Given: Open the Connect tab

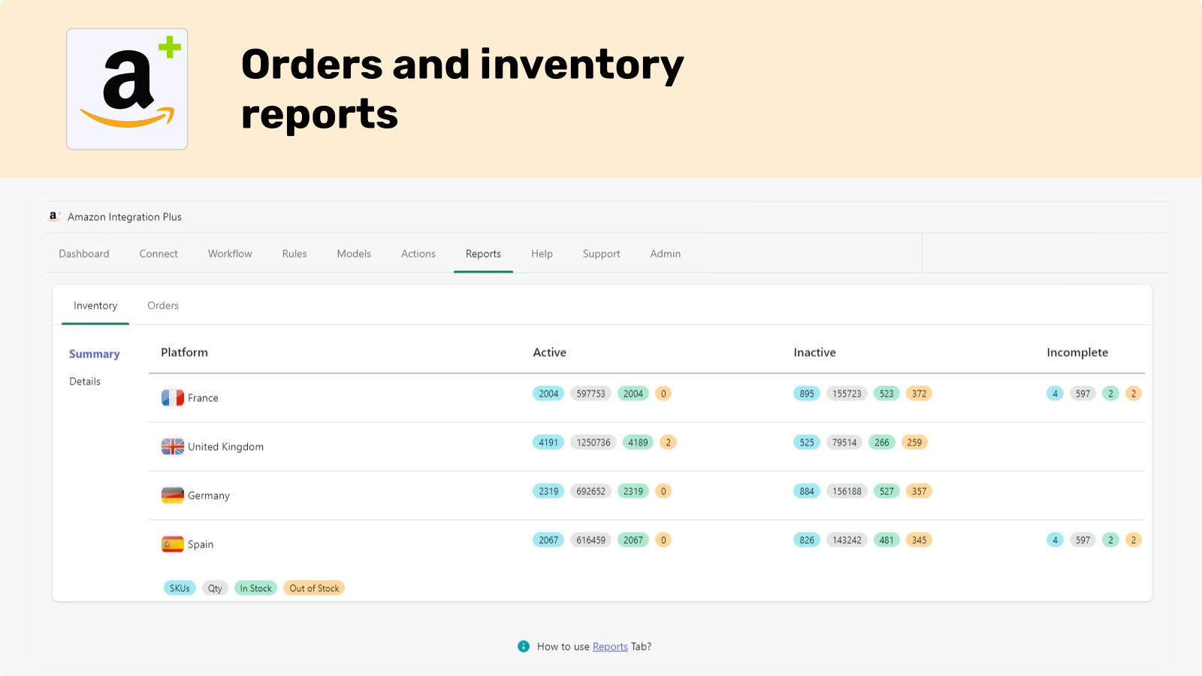Looking at the screenshot, I should pyautogui.click(x=159, y=254).
